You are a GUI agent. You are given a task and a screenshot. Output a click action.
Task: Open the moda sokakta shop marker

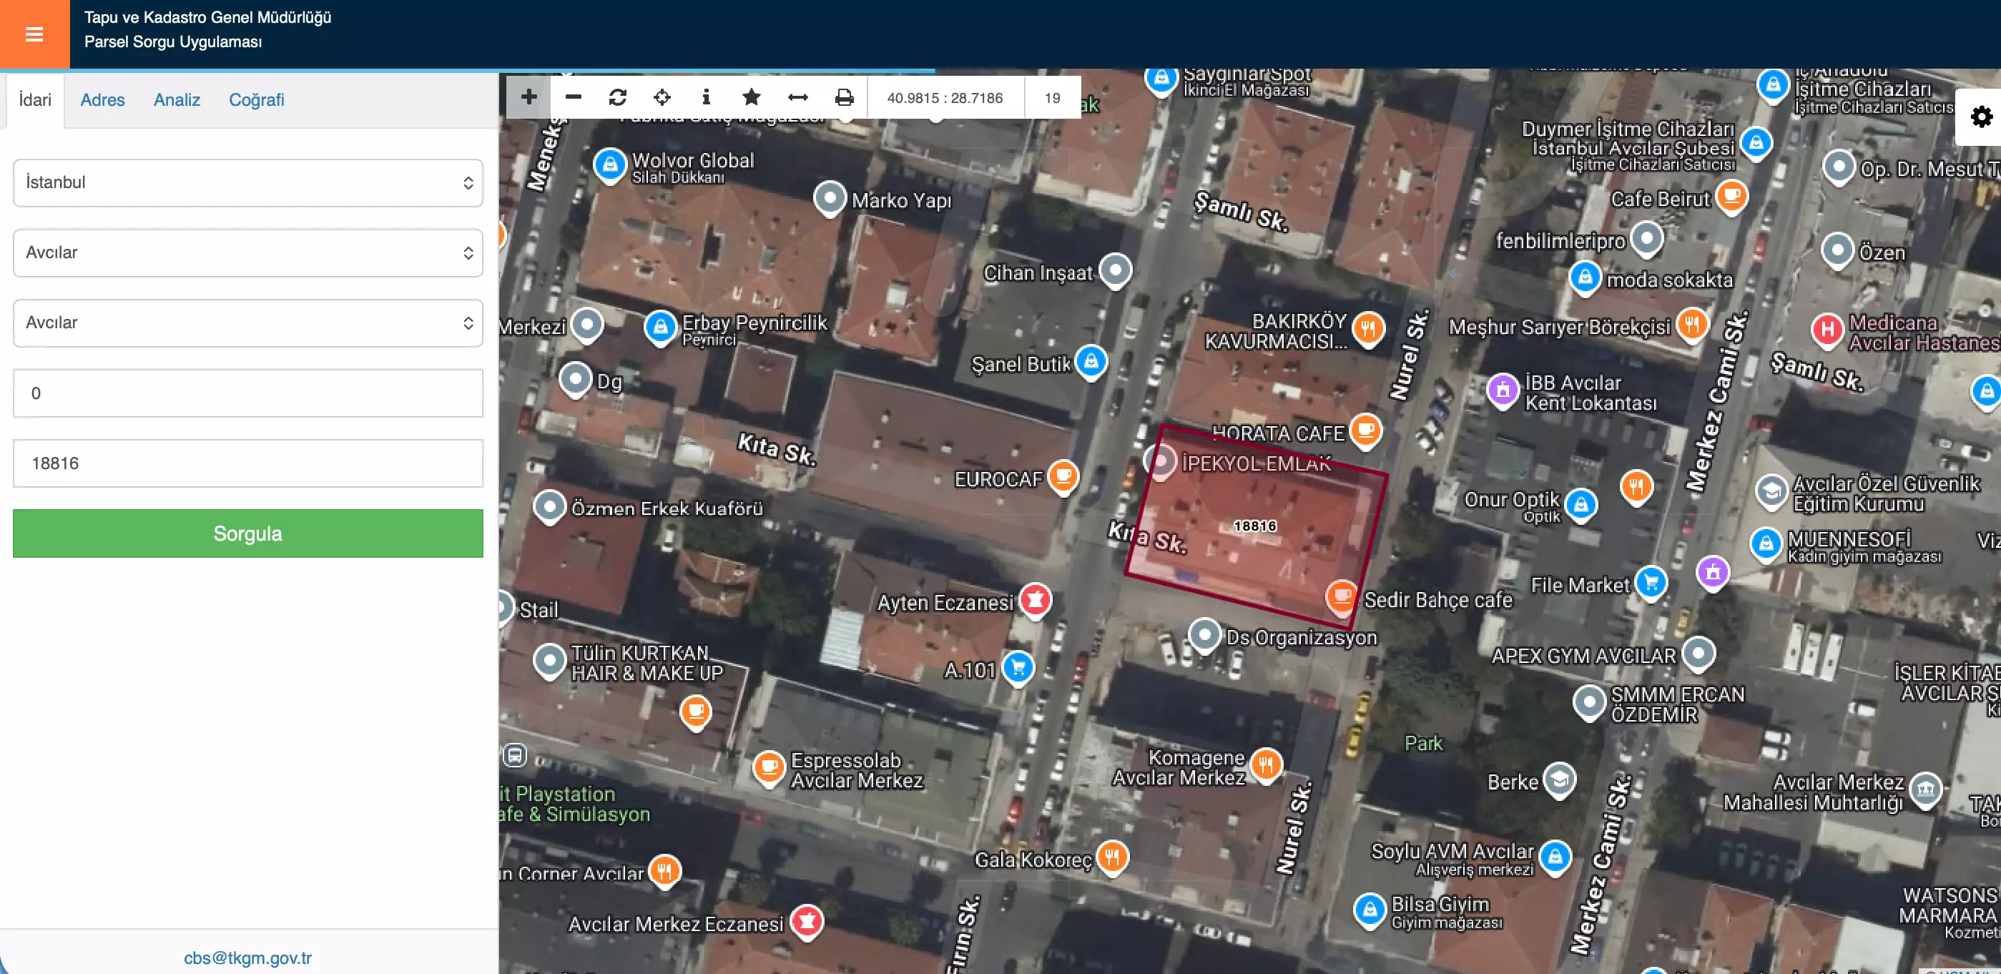[1585, 278]
